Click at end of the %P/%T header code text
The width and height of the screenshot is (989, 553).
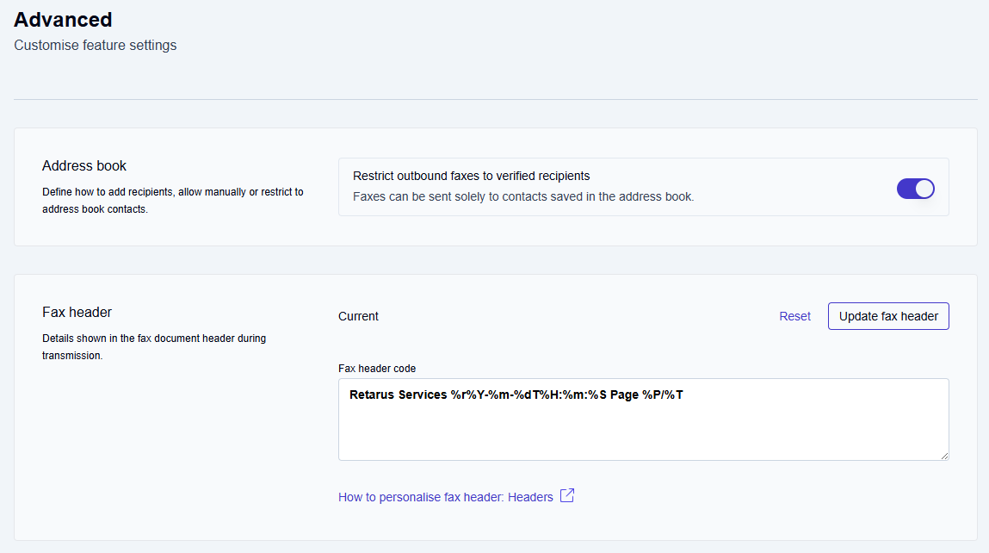pos(684,395)
